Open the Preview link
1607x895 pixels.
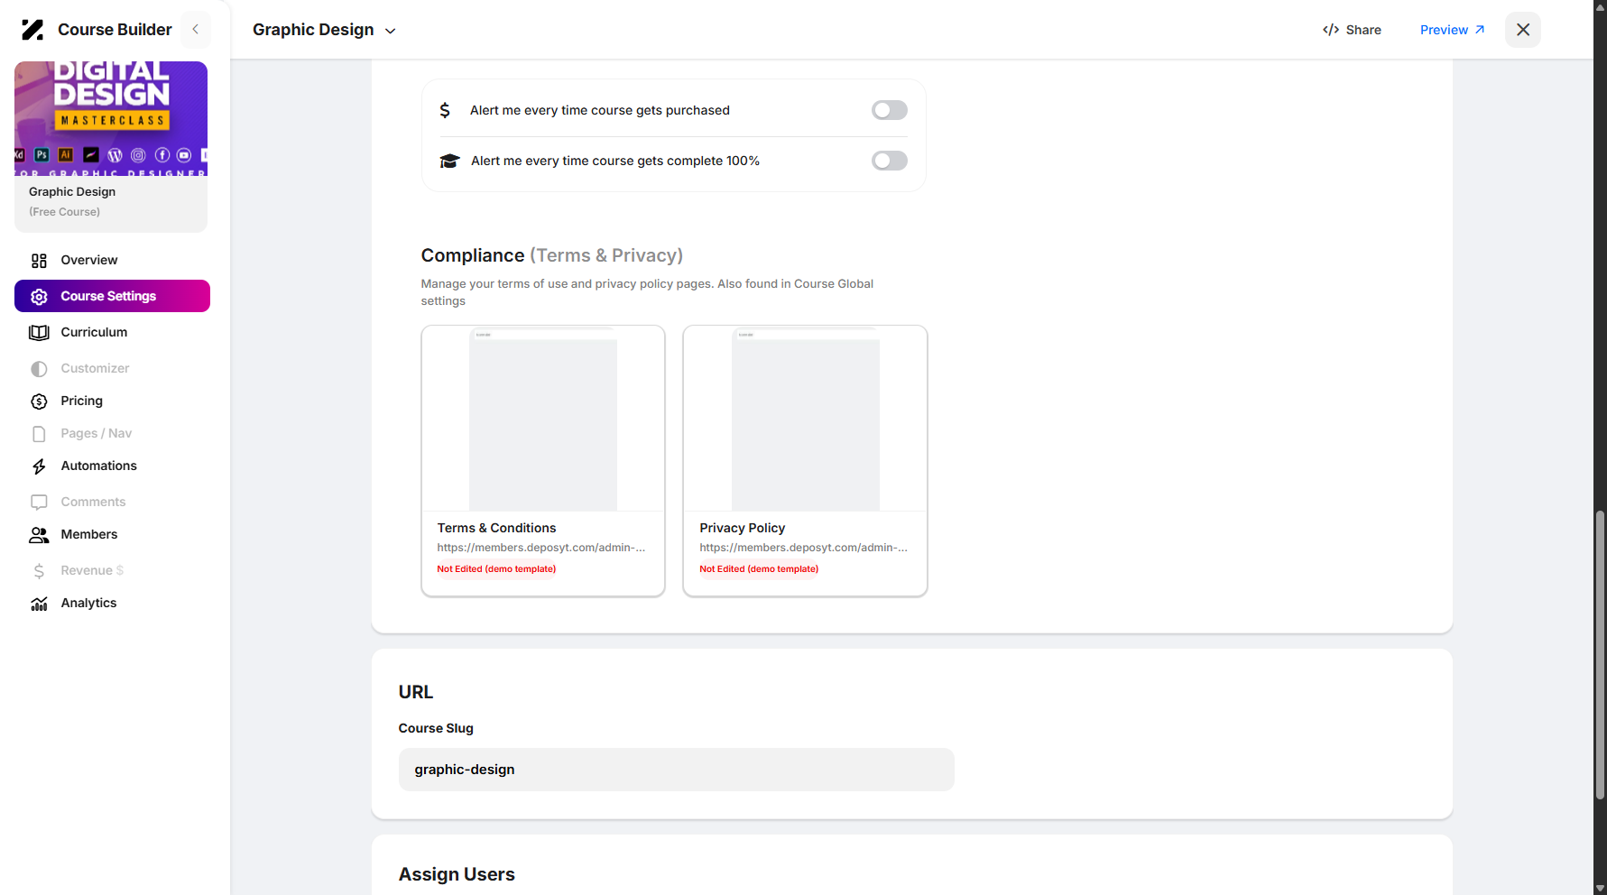[1452, 30]
